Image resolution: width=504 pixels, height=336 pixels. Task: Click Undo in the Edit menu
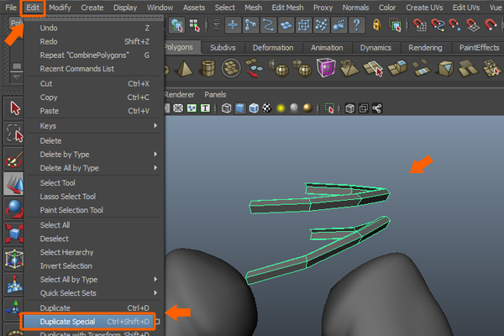94,28
